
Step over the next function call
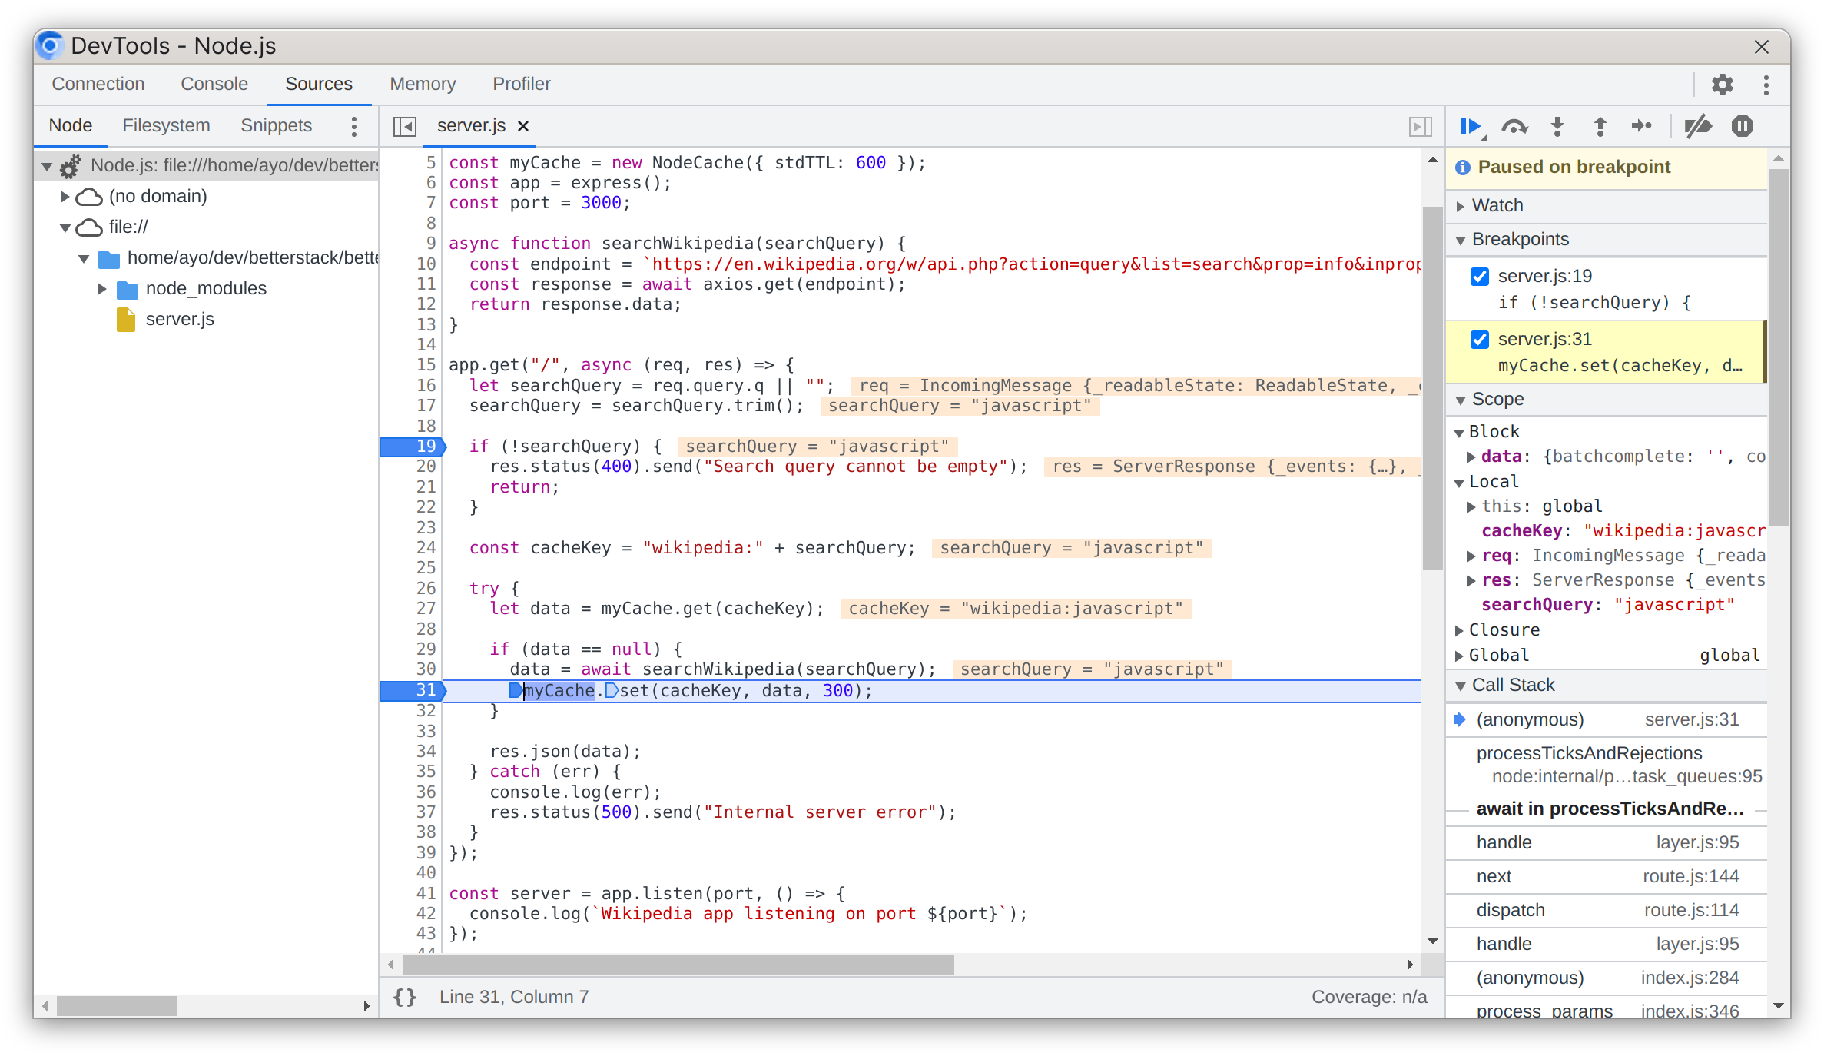pos(1514,127)
